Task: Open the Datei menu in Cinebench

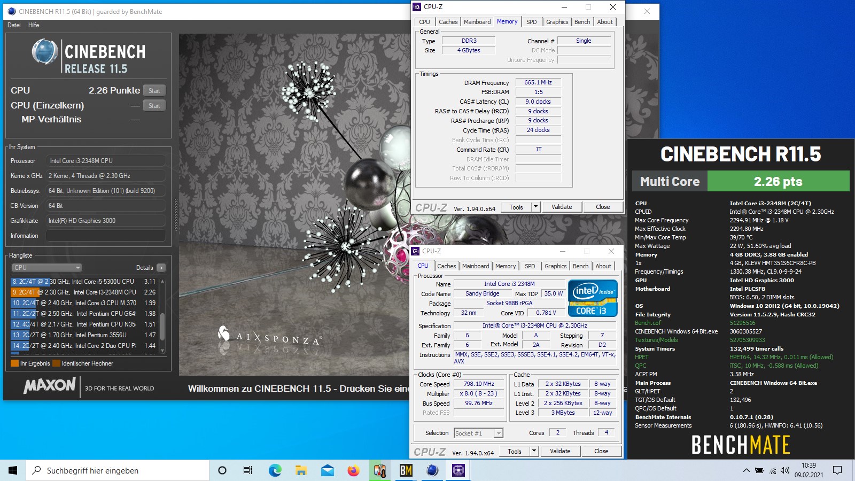Action: [14, 25]
